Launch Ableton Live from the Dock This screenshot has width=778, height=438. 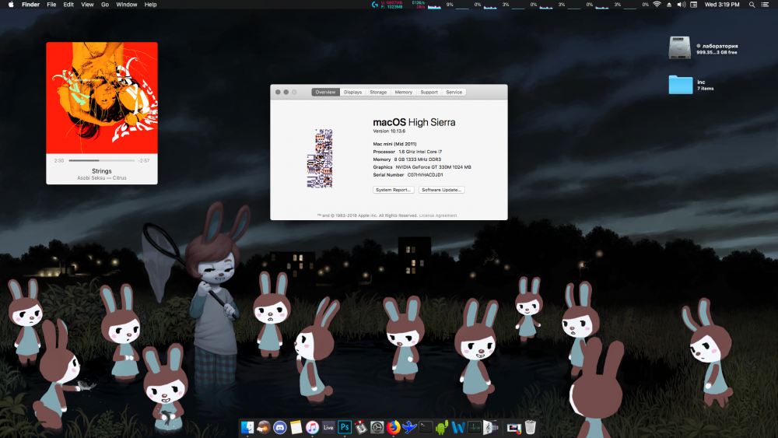click(x=328, y=427)
